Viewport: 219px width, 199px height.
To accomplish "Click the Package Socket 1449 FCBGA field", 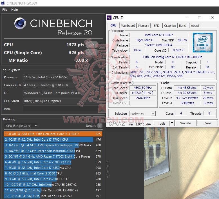I will coord(159,45).
